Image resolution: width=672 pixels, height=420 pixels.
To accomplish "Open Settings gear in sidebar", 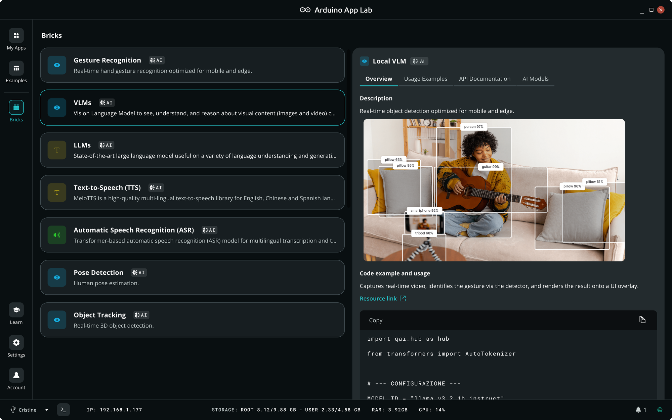I will (x=16, y=342).
